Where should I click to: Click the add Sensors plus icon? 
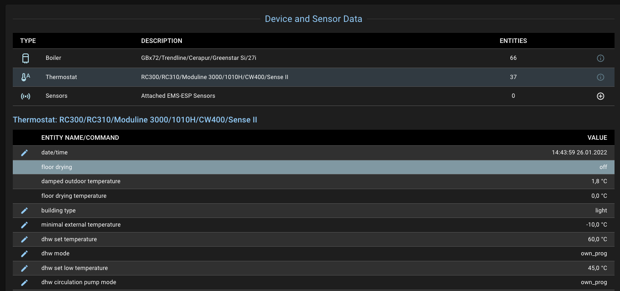click(x=600, y=96)
